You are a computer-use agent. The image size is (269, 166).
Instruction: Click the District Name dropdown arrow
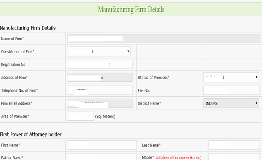click(x=256, y=103)
